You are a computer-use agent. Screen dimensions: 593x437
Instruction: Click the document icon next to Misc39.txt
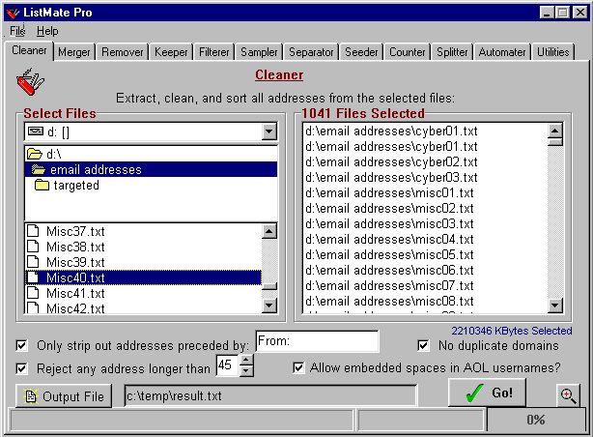33,262
